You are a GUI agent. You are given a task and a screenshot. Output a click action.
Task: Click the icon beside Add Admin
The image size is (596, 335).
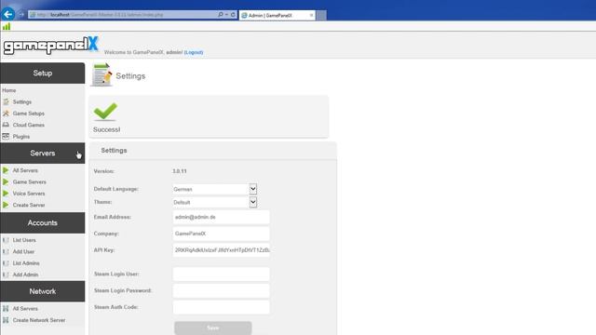coord(6,275)
